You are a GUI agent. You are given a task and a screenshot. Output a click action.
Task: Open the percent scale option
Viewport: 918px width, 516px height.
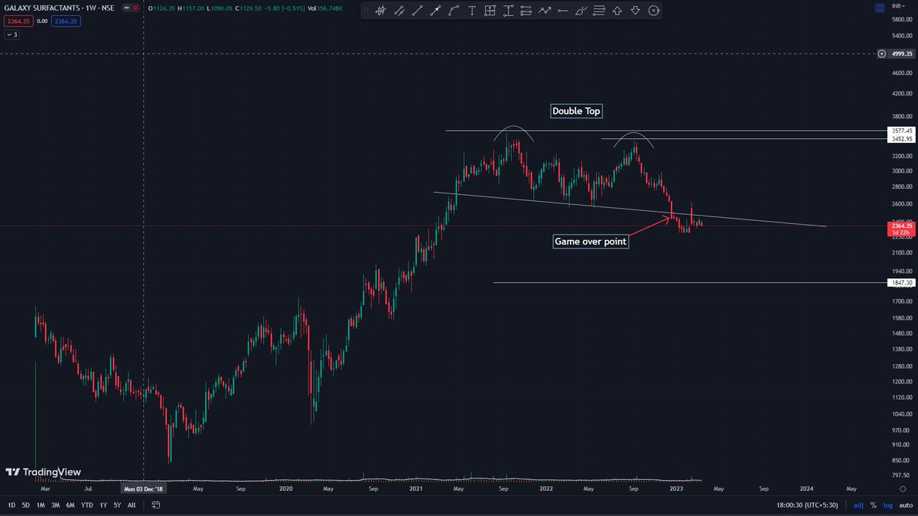click(872, 505)
